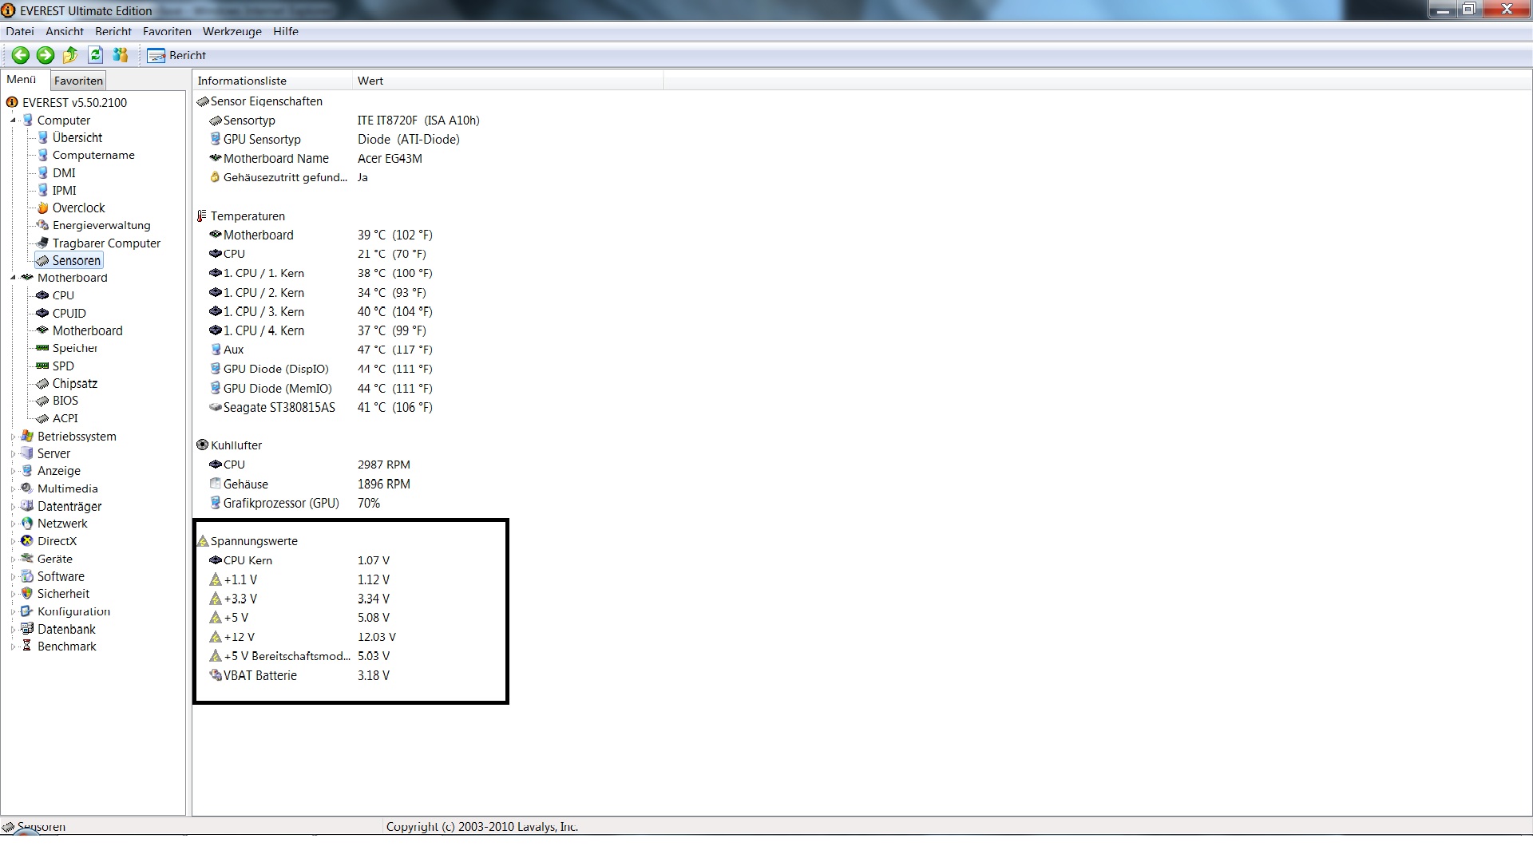Select the Overclock flame icon in the tree
This screenshot has width=1533, height=862.
click(x=43, y=208)
